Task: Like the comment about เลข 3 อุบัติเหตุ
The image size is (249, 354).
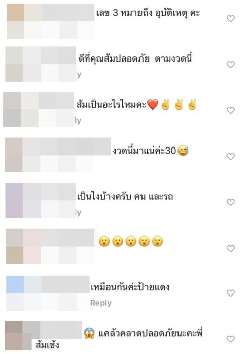Action: pos(231,18)
